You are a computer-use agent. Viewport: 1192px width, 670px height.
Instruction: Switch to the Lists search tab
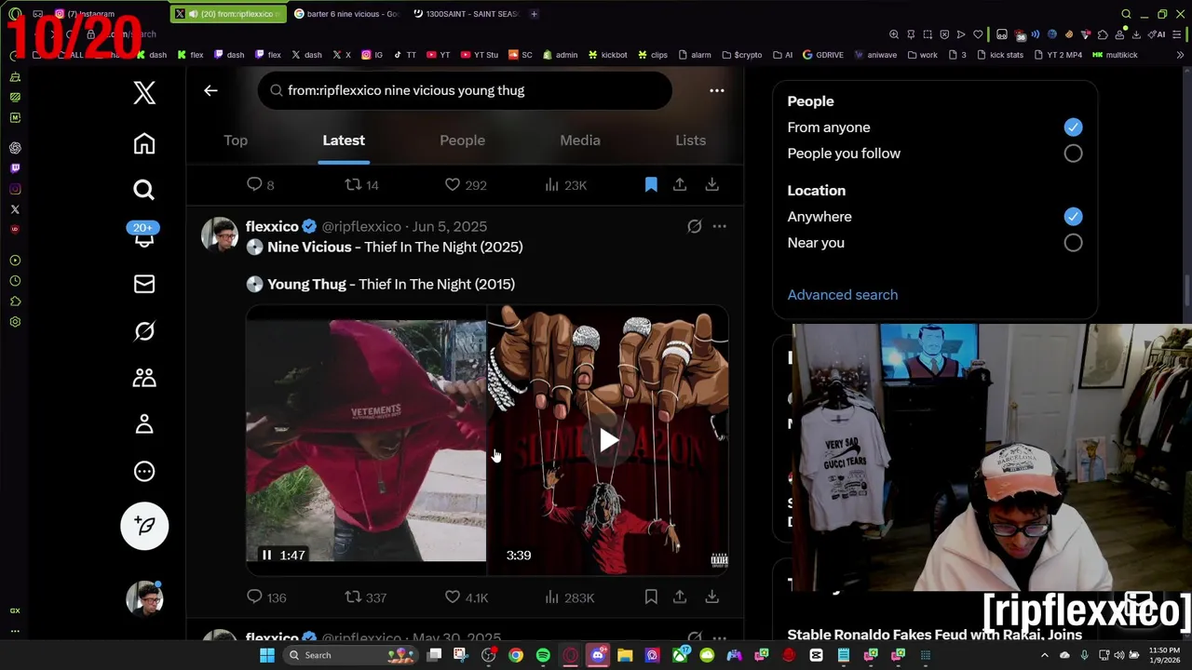click(x=690, y=141)
